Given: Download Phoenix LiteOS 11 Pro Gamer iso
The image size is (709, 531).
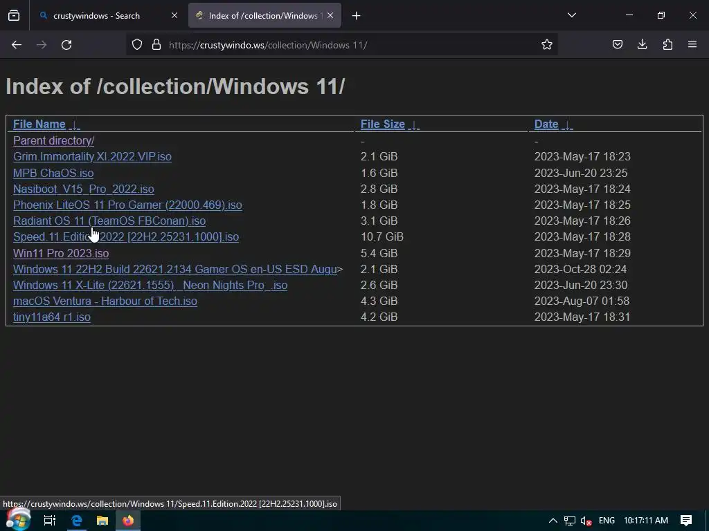Looking at the screenshot, I should [x=127, y=205].
